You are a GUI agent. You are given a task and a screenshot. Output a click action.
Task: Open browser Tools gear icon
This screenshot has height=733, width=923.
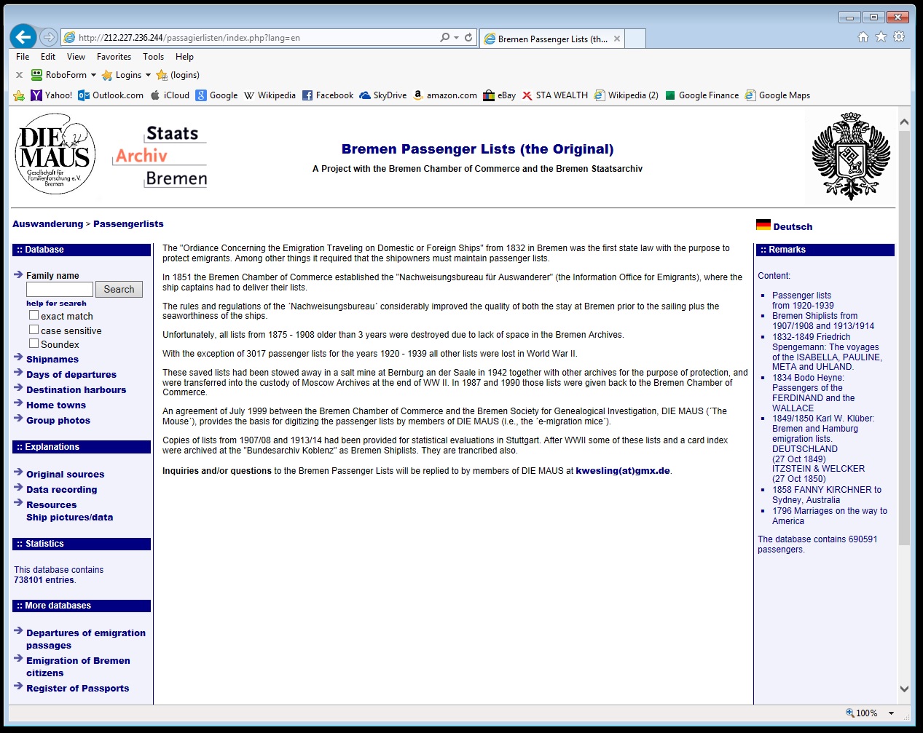899,37
